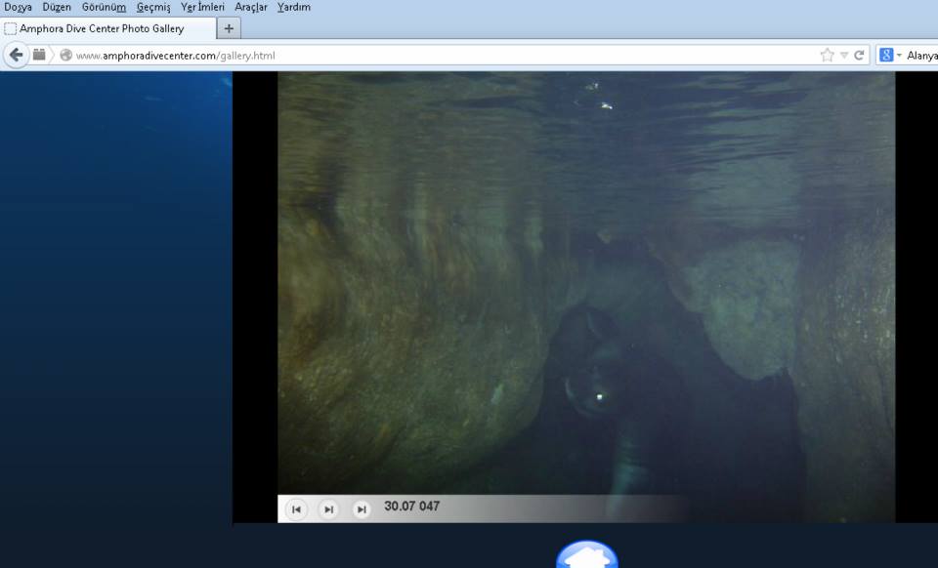Open the Görünüm menu

tap(104, 7)
